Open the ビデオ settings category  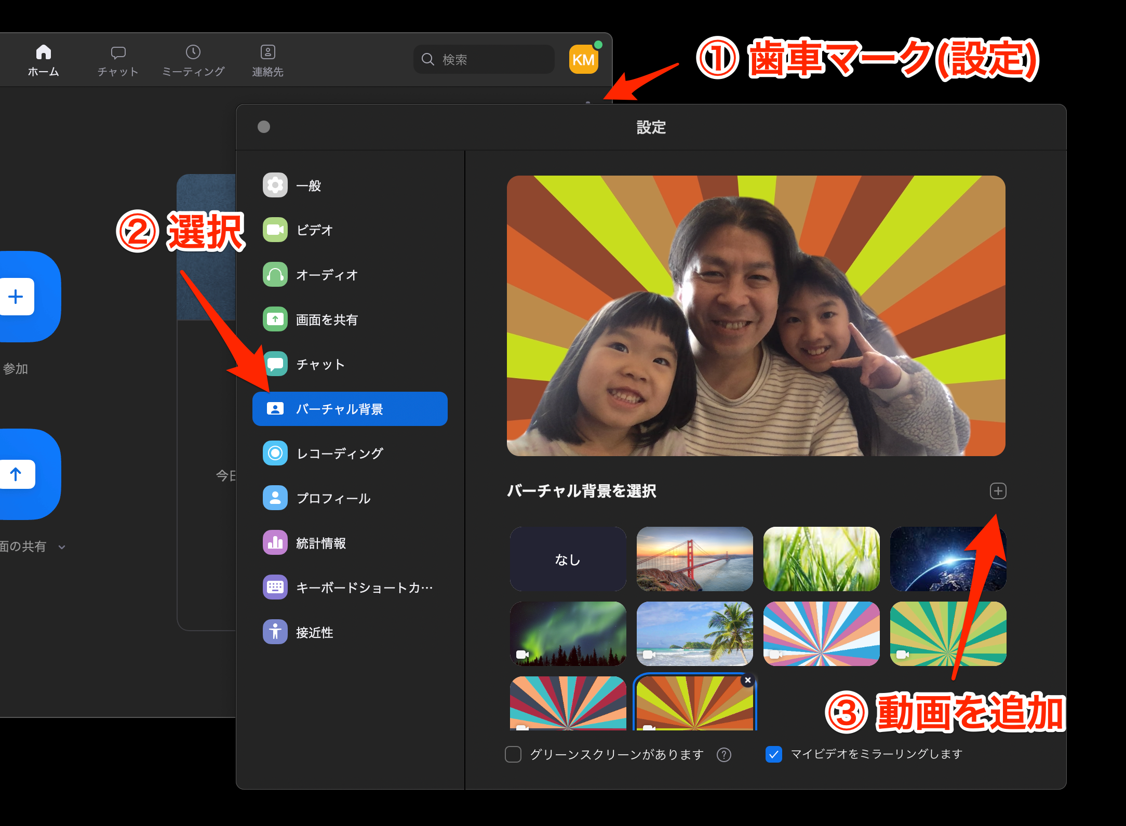point(350,230)
